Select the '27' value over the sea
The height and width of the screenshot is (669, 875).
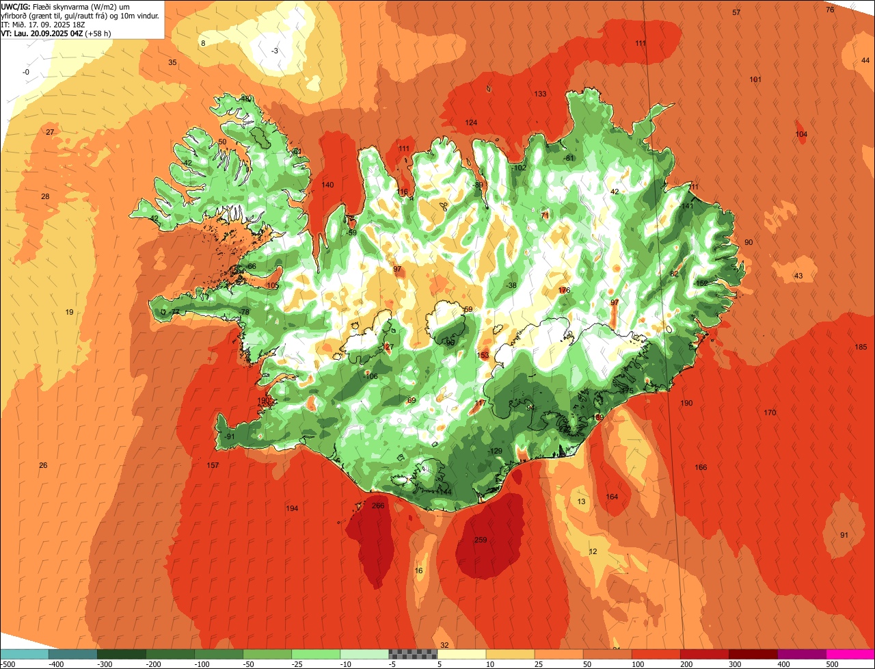(x=50, y=132)
